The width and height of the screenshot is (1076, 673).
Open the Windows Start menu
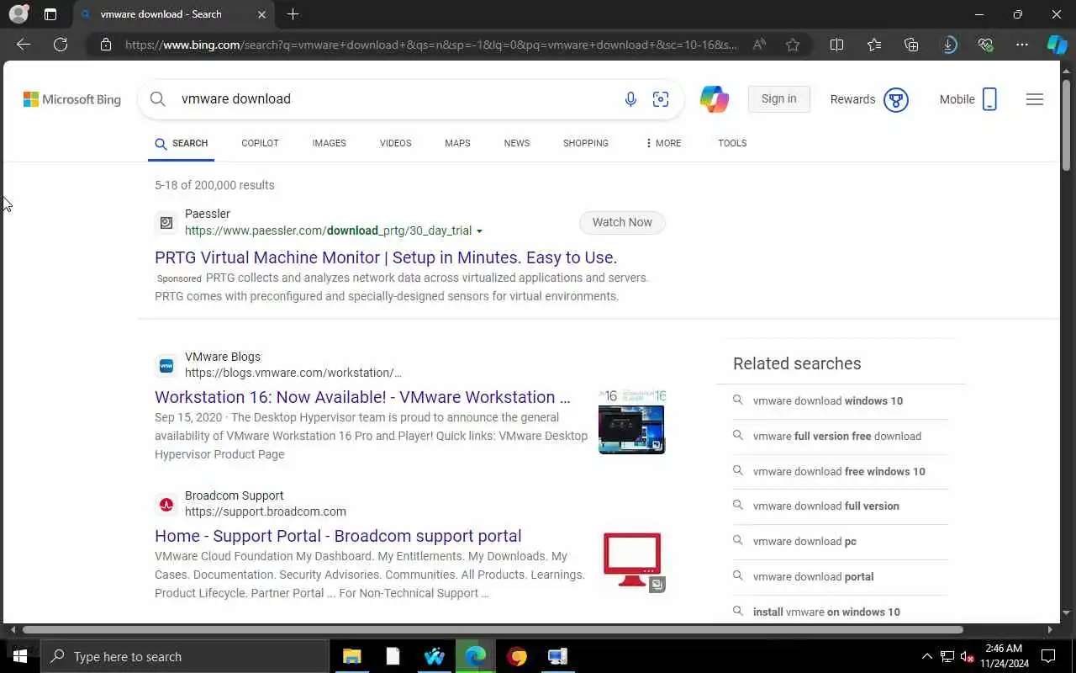(x=20, y=656)
